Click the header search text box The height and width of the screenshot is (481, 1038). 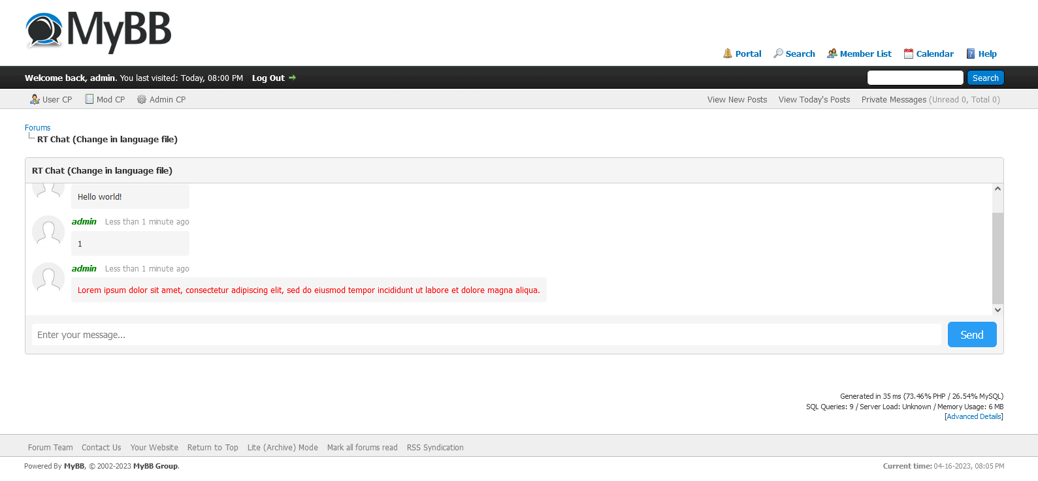pyautogui.click(x=915, y=78)
